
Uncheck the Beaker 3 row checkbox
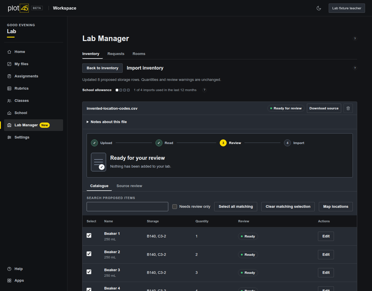coord(89,272)
